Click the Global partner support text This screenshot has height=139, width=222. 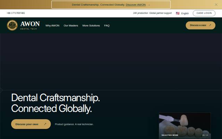pos(160,13)
